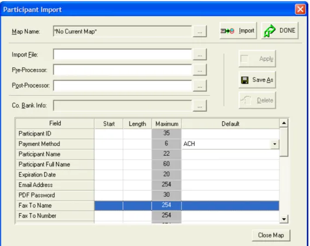Select the Payment Method row label
The image size is (310, 246).
(55, 144)
